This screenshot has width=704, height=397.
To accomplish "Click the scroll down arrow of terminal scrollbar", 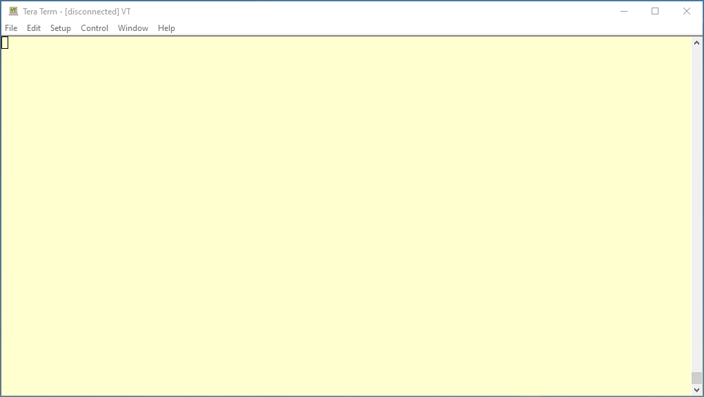I will click(x=696, y=390).
